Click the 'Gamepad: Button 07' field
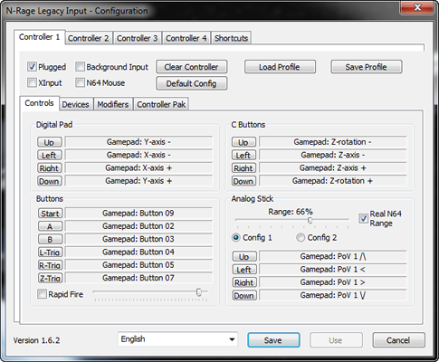The width and height of the screenshot is (439, 362). coord(138,278)
